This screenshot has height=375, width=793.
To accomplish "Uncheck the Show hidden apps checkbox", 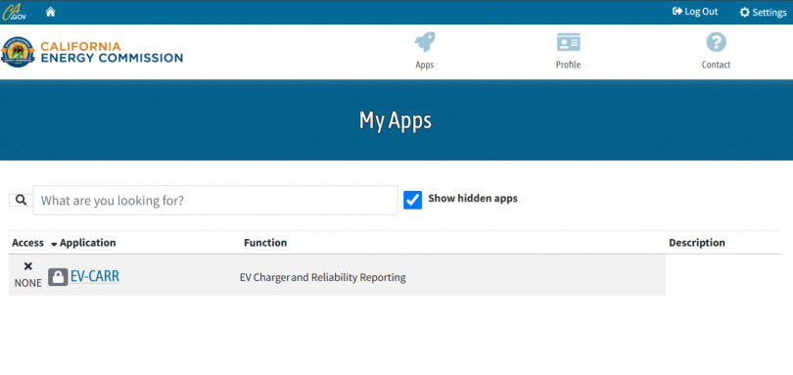I will (413, 200).
